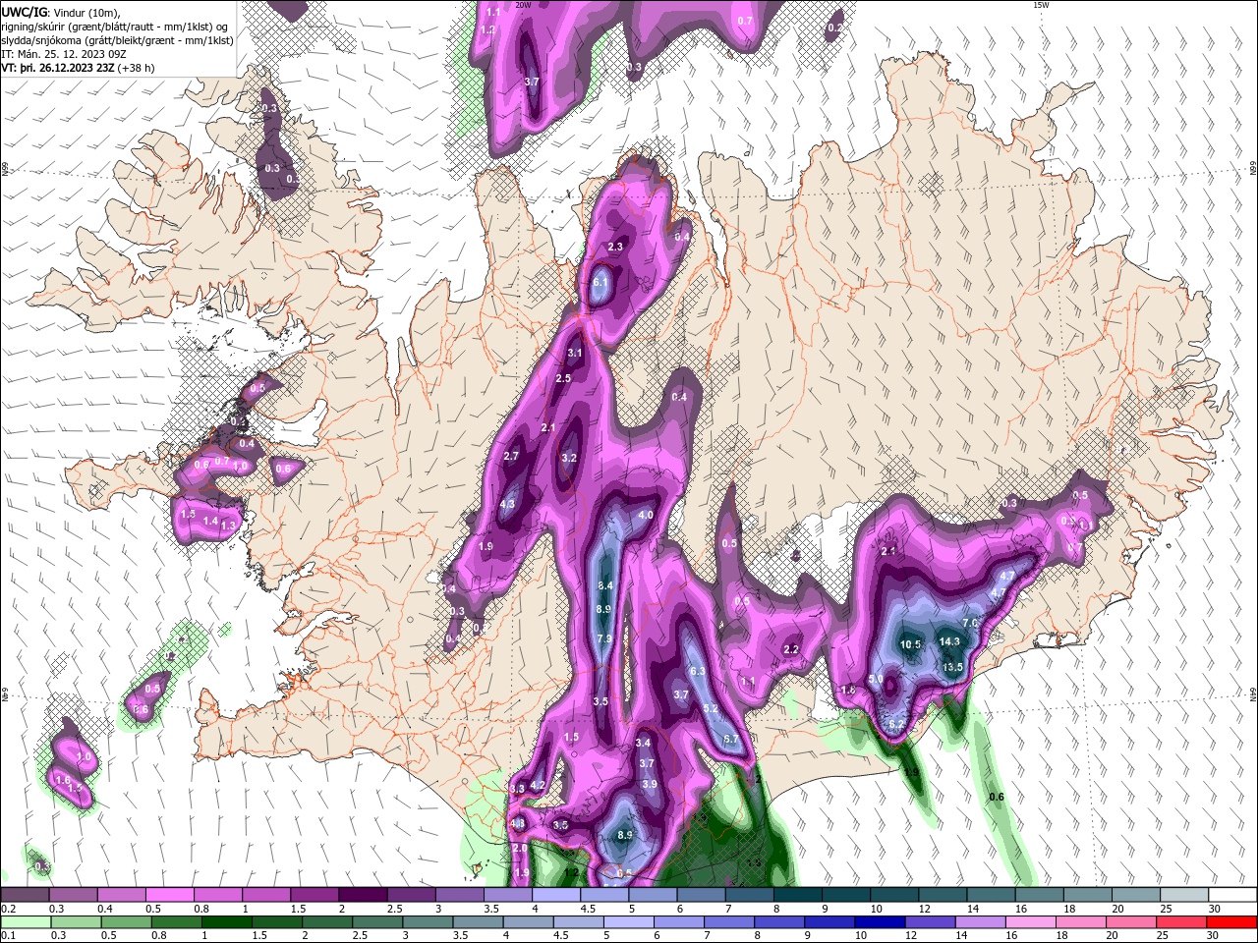Viewport: 1258px width, 943px height.
Task: Click the 6.1 snowfall value
Action: click(x=601, y=282)
